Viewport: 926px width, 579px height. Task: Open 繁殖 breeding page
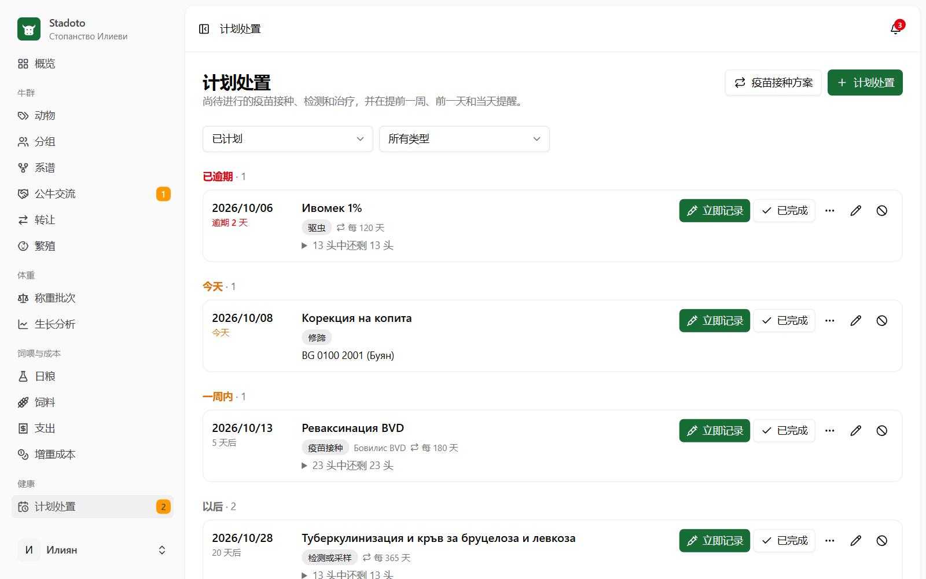(93, 246)
